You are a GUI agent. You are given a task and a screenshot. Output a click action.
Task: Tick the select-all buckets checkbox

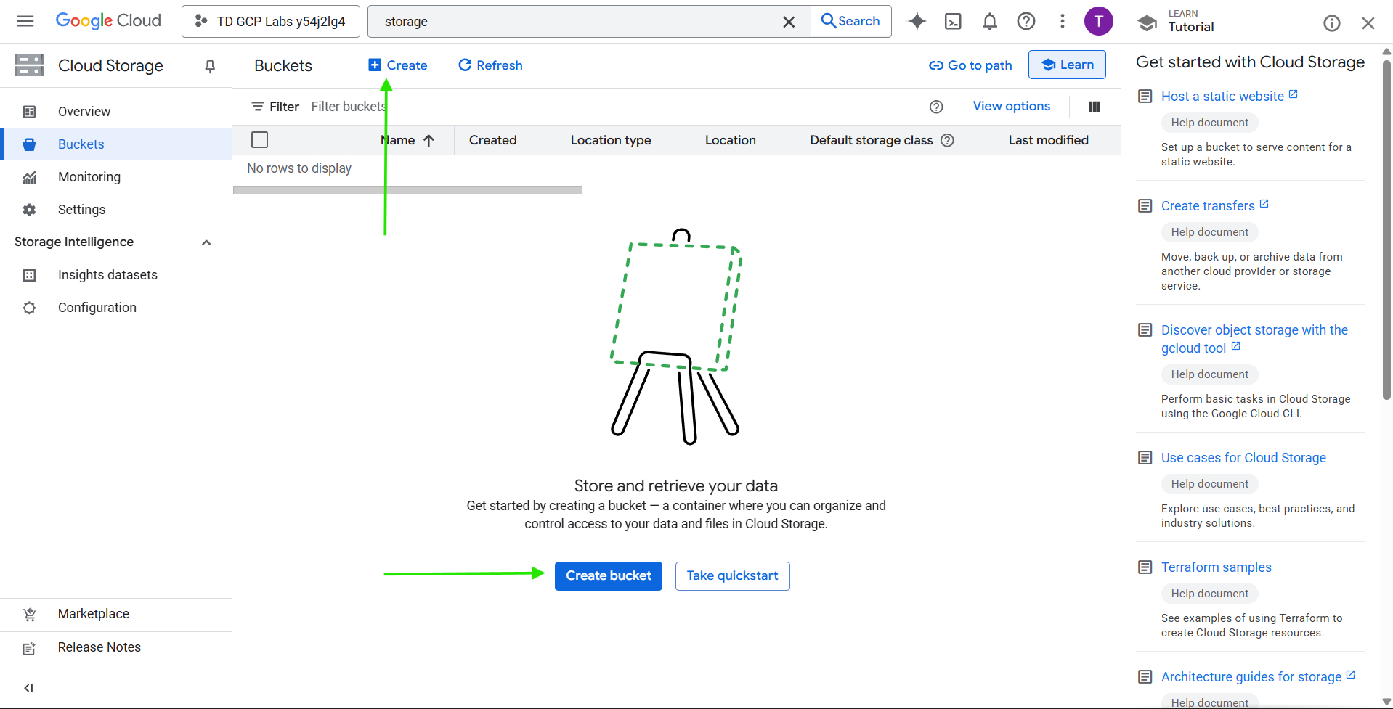259,139
